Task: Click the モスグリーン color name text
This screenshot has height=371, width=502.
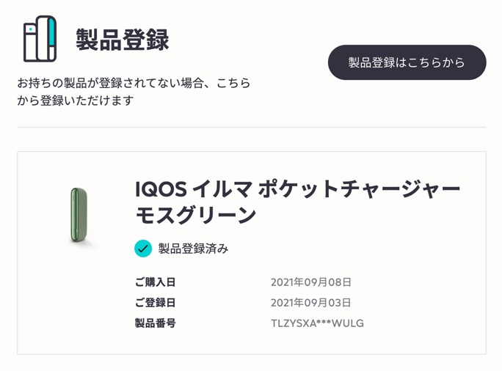Action: pyautogui.click(x=195, y=216)
